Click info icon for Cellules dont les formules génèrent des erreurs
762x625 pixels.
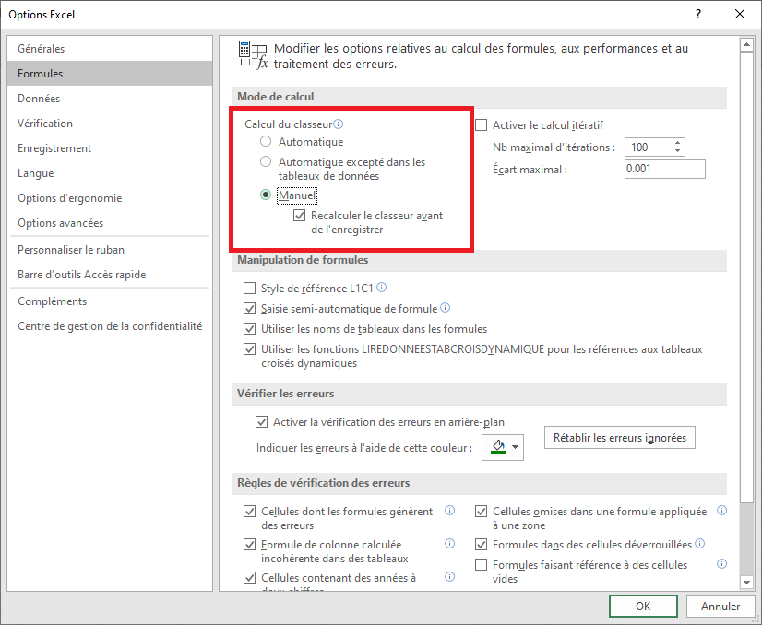click(x=450, y=511)
